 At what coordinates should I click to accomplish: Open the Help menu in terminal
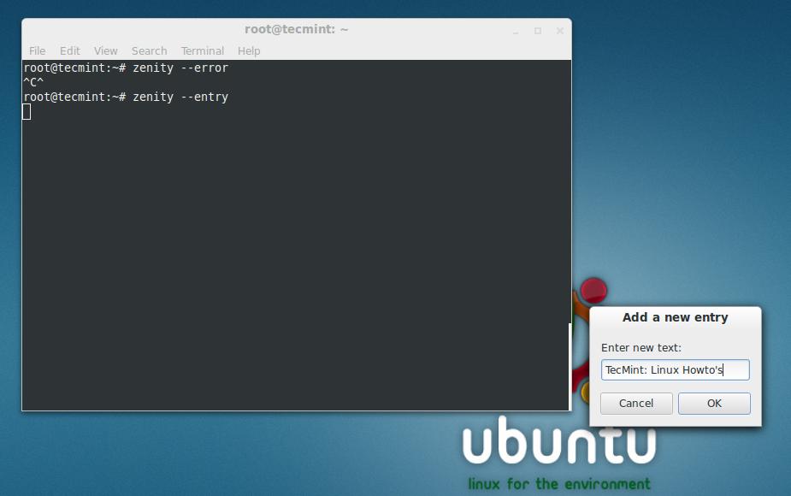pos(249,51)
